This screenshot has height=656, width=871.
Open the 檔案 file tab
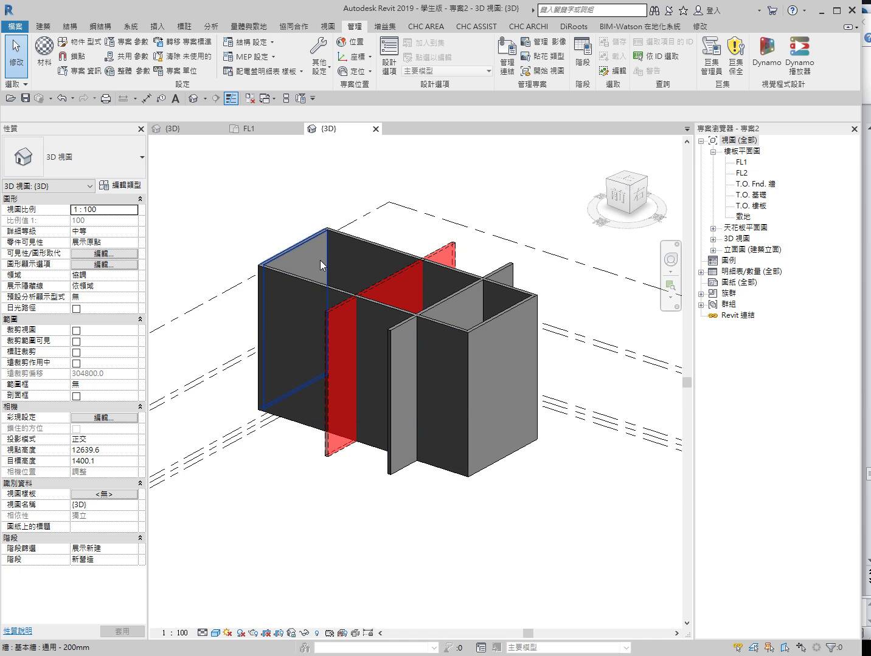[15, 26]
